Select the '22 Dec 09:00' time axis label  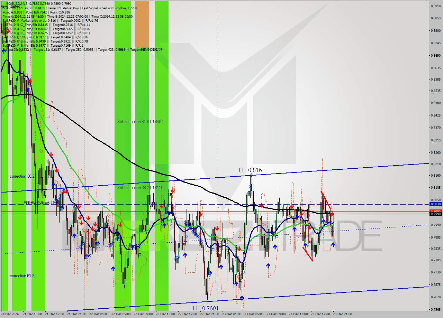click(143, 314)
